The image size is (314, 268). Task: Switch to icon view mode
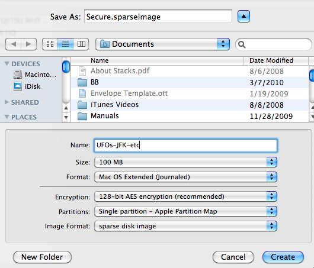tap(50, 44)
